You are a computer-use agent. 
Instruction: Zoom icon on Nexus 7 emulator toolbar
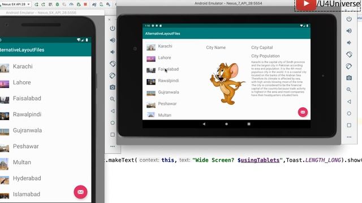349,90
